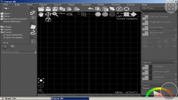Select the four-arrow move view tool
Viewport: 178px width, 100px height.
click(x=48, y=14)
